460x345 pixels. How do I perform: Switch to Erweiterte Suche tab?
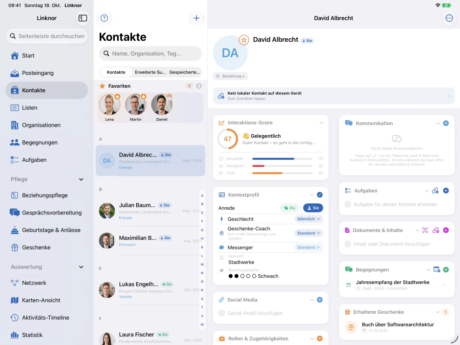tap(150, 72)
